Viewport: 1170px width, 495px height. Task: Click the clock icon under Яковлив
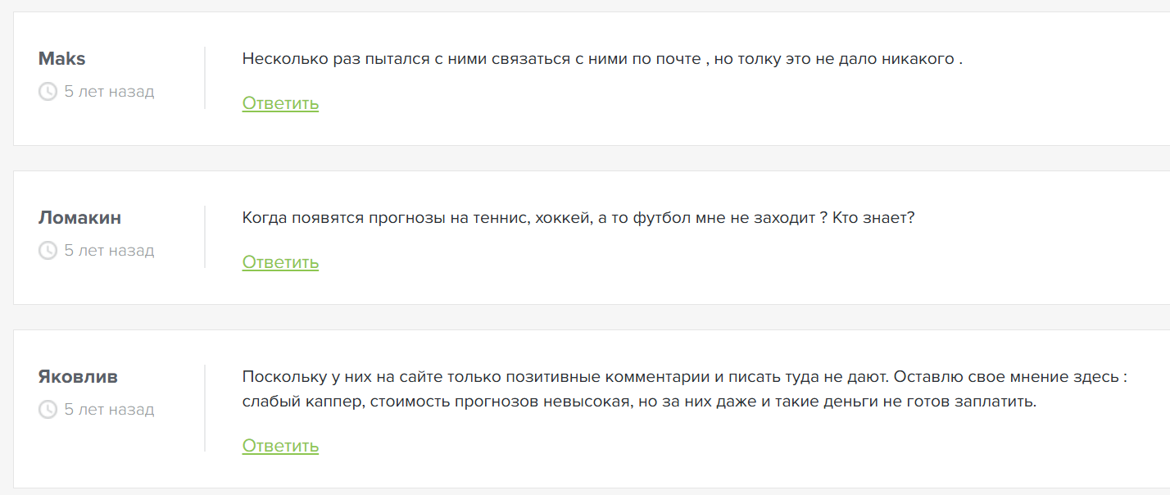coord(48,409)
